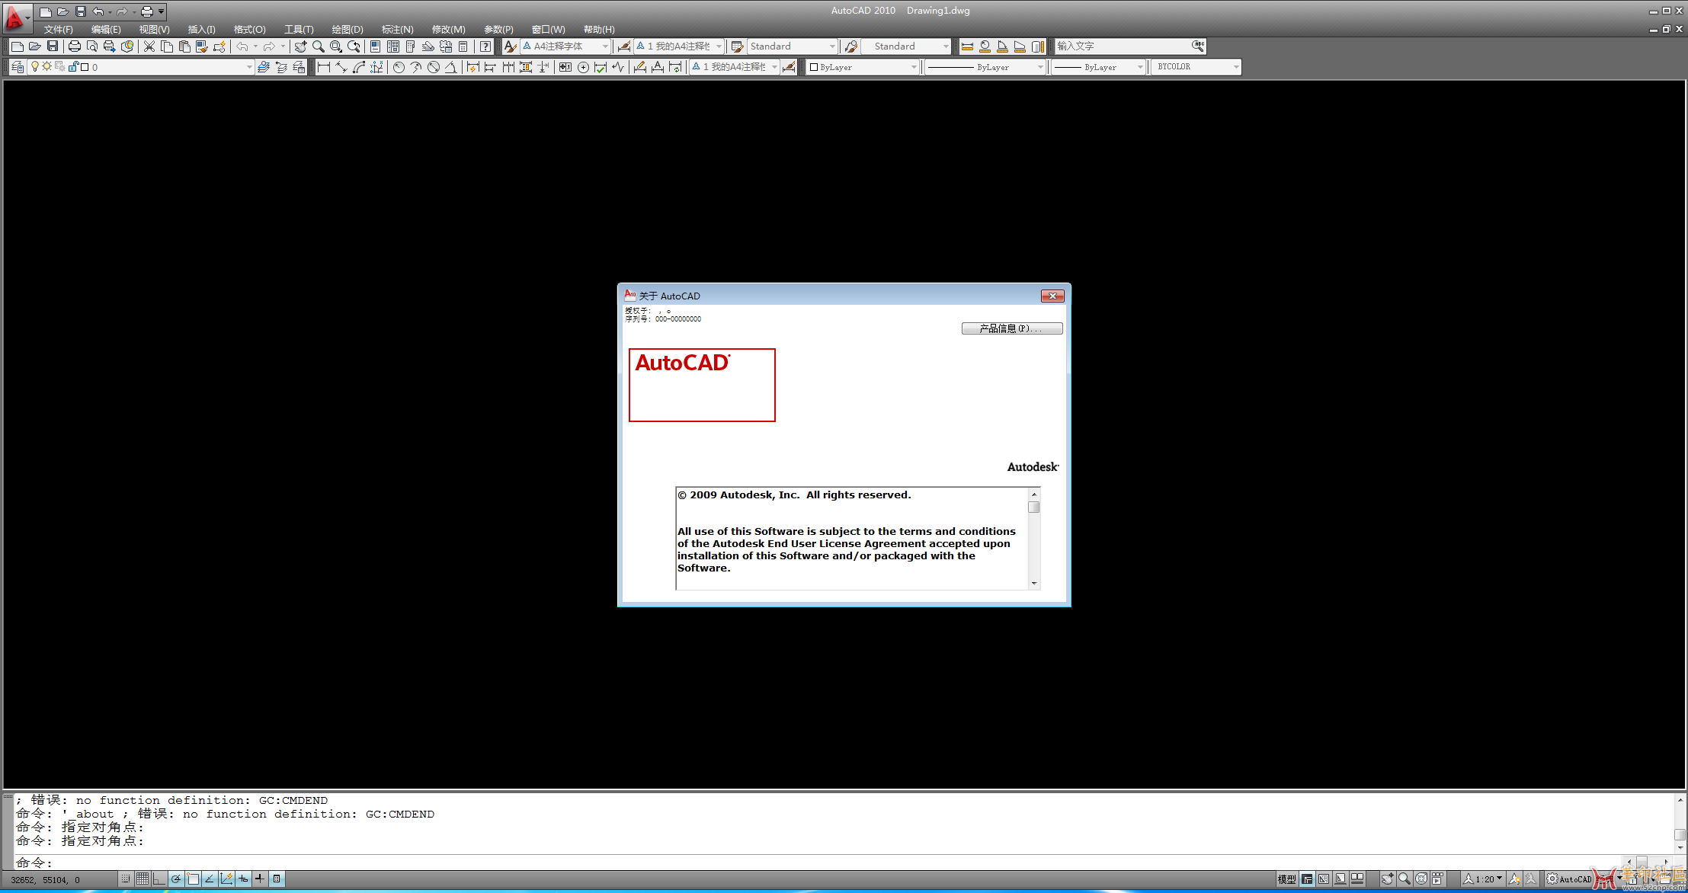Viewport: 1688px width, 893px height.
Task: Open the 视图(V) menu
Action: [154, 30]
